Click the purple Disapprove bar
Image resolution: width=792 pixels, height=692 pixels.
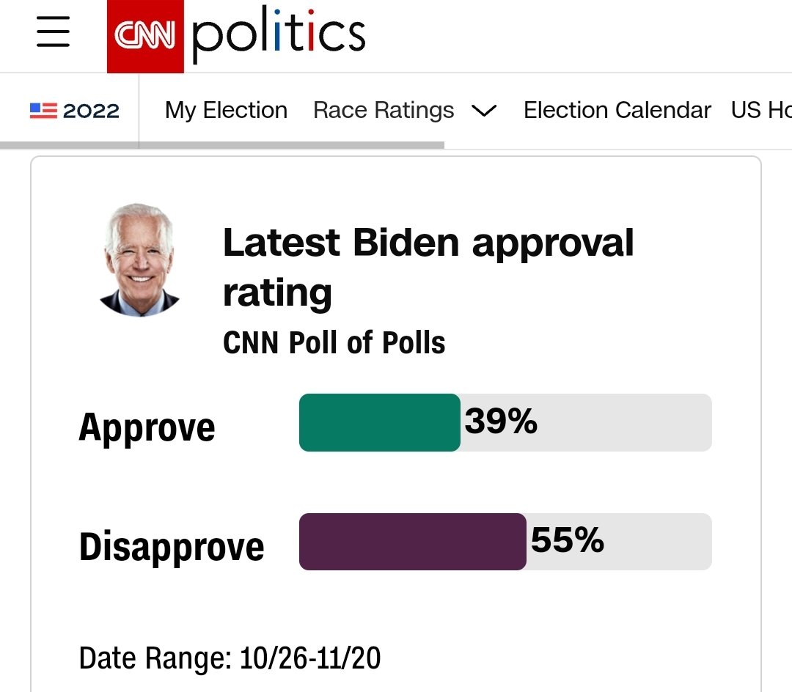point(413,542)
